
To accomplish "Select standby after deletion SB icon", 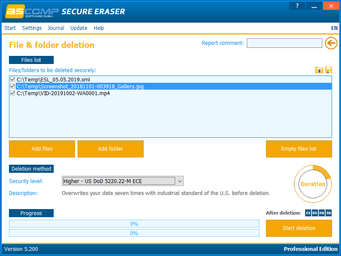I will click(x=328, y=212).
